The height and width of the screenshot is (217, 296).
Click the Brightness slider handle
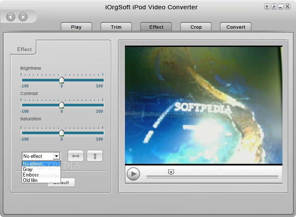[61, 80]
